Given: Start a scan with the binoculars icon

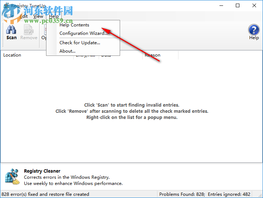Looking at the screenshot, I should click(11, 33).
